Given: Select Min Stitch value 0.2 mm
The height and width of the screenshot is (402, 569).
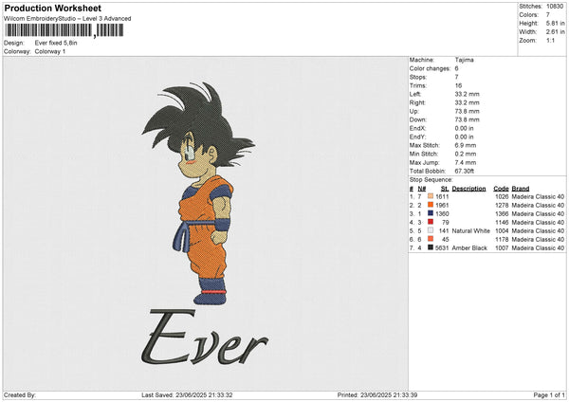Looking at the screenshot, I should [x=466, y=154].
